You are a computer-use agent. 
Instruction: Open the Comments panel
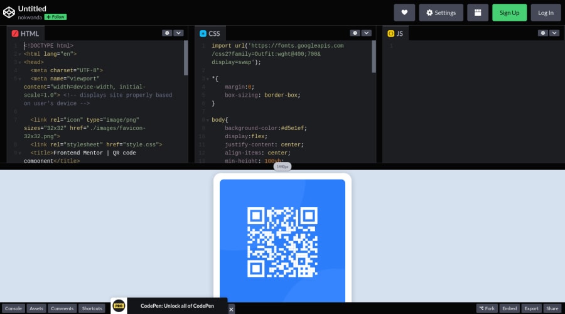point(62,308)
